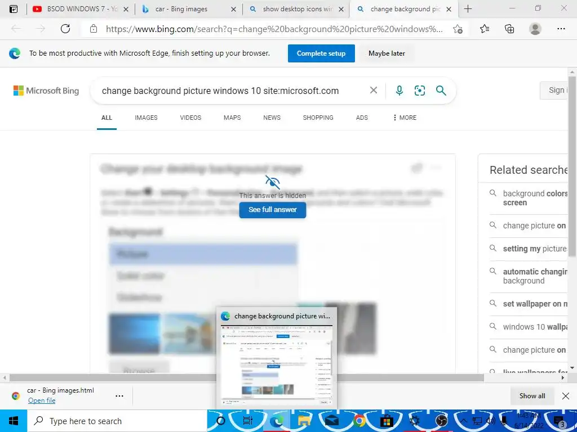Screen dimensions: 577x432
Task: Click the Sign in button
Action: click(x=554, y=91)
